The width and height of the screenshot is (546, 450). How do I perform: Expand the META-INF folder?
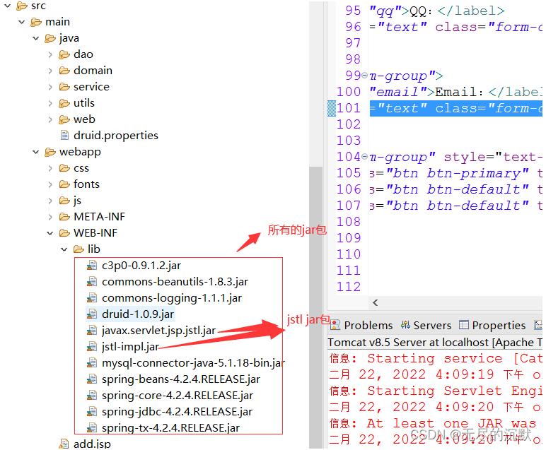pos(50,217)
